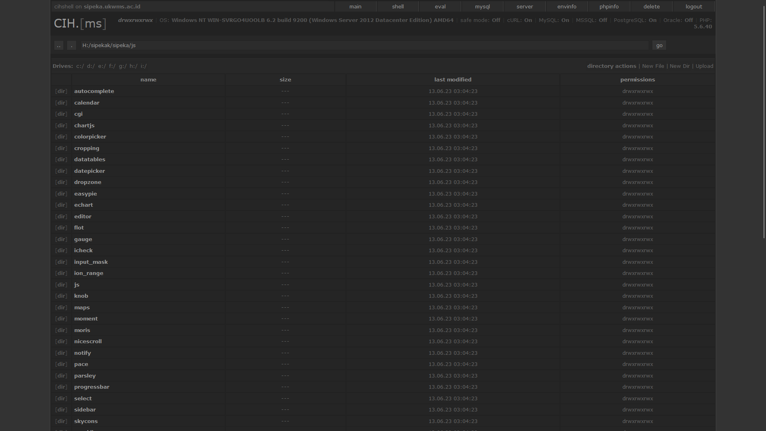Open the maps directory

point(82,308)
